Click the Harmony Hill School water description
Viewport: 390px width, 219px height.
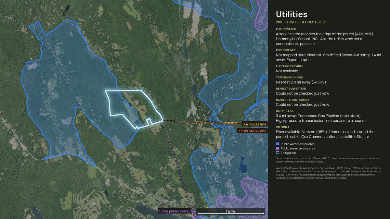point(325,39)
